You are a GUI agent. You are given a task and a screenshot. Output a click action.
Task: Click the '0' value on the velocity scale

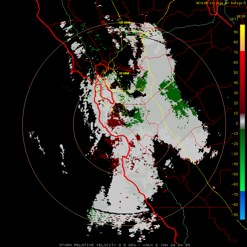click(x=237, y=123)
